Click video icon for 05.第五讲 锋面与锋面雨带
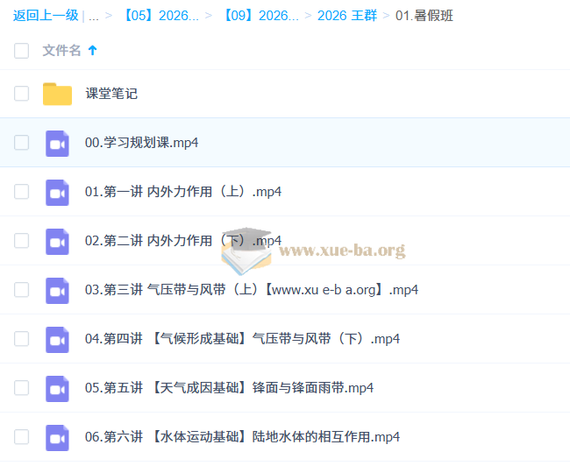Screen dimensions: 570x473 [x=57, y=388]
